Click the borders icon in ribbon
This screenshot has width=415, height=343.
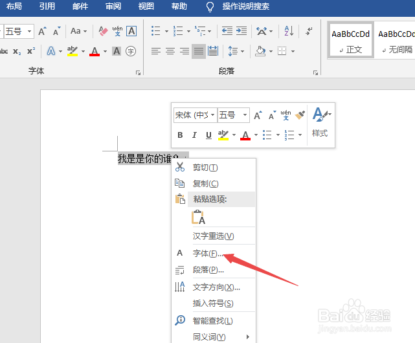(282, 51)
